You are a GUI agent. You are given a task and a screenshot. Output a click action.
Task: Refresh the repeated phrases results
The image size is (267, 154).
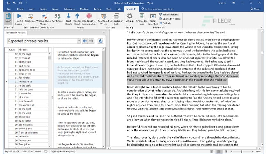click(x=101, y=41)
